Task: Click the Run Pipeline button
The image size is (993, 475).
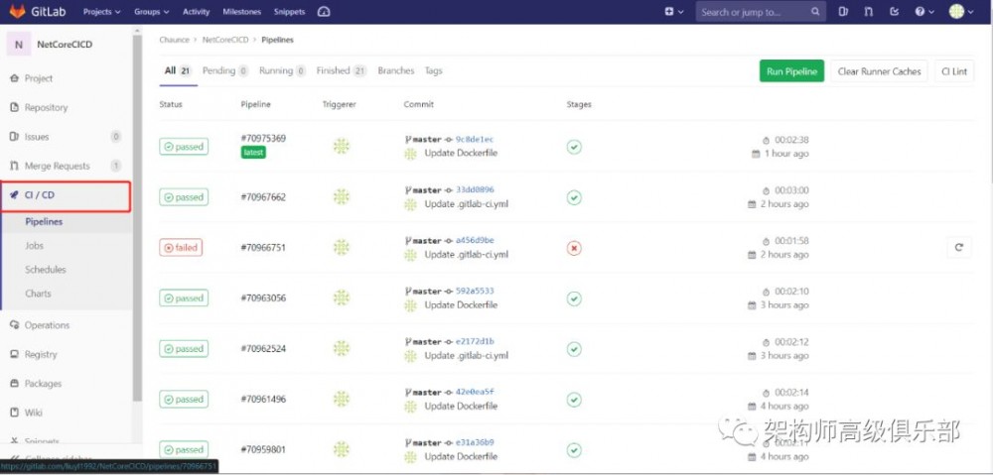Action: pos(791,71)
